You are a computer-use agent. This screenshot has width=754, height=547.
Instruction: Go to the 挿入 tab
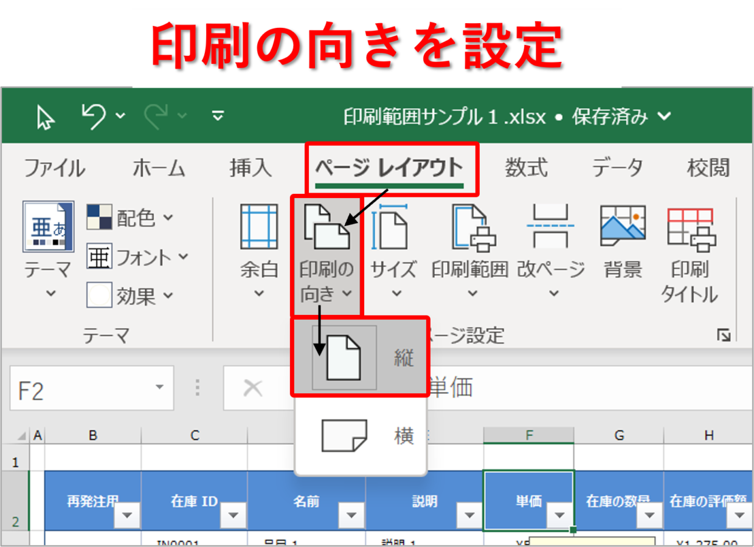(x=251, y=168)
